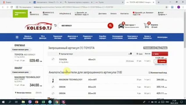This screenshot has width=186, height=105.
Task: Open a new browser tab with plus button
Action: point(159,2)
